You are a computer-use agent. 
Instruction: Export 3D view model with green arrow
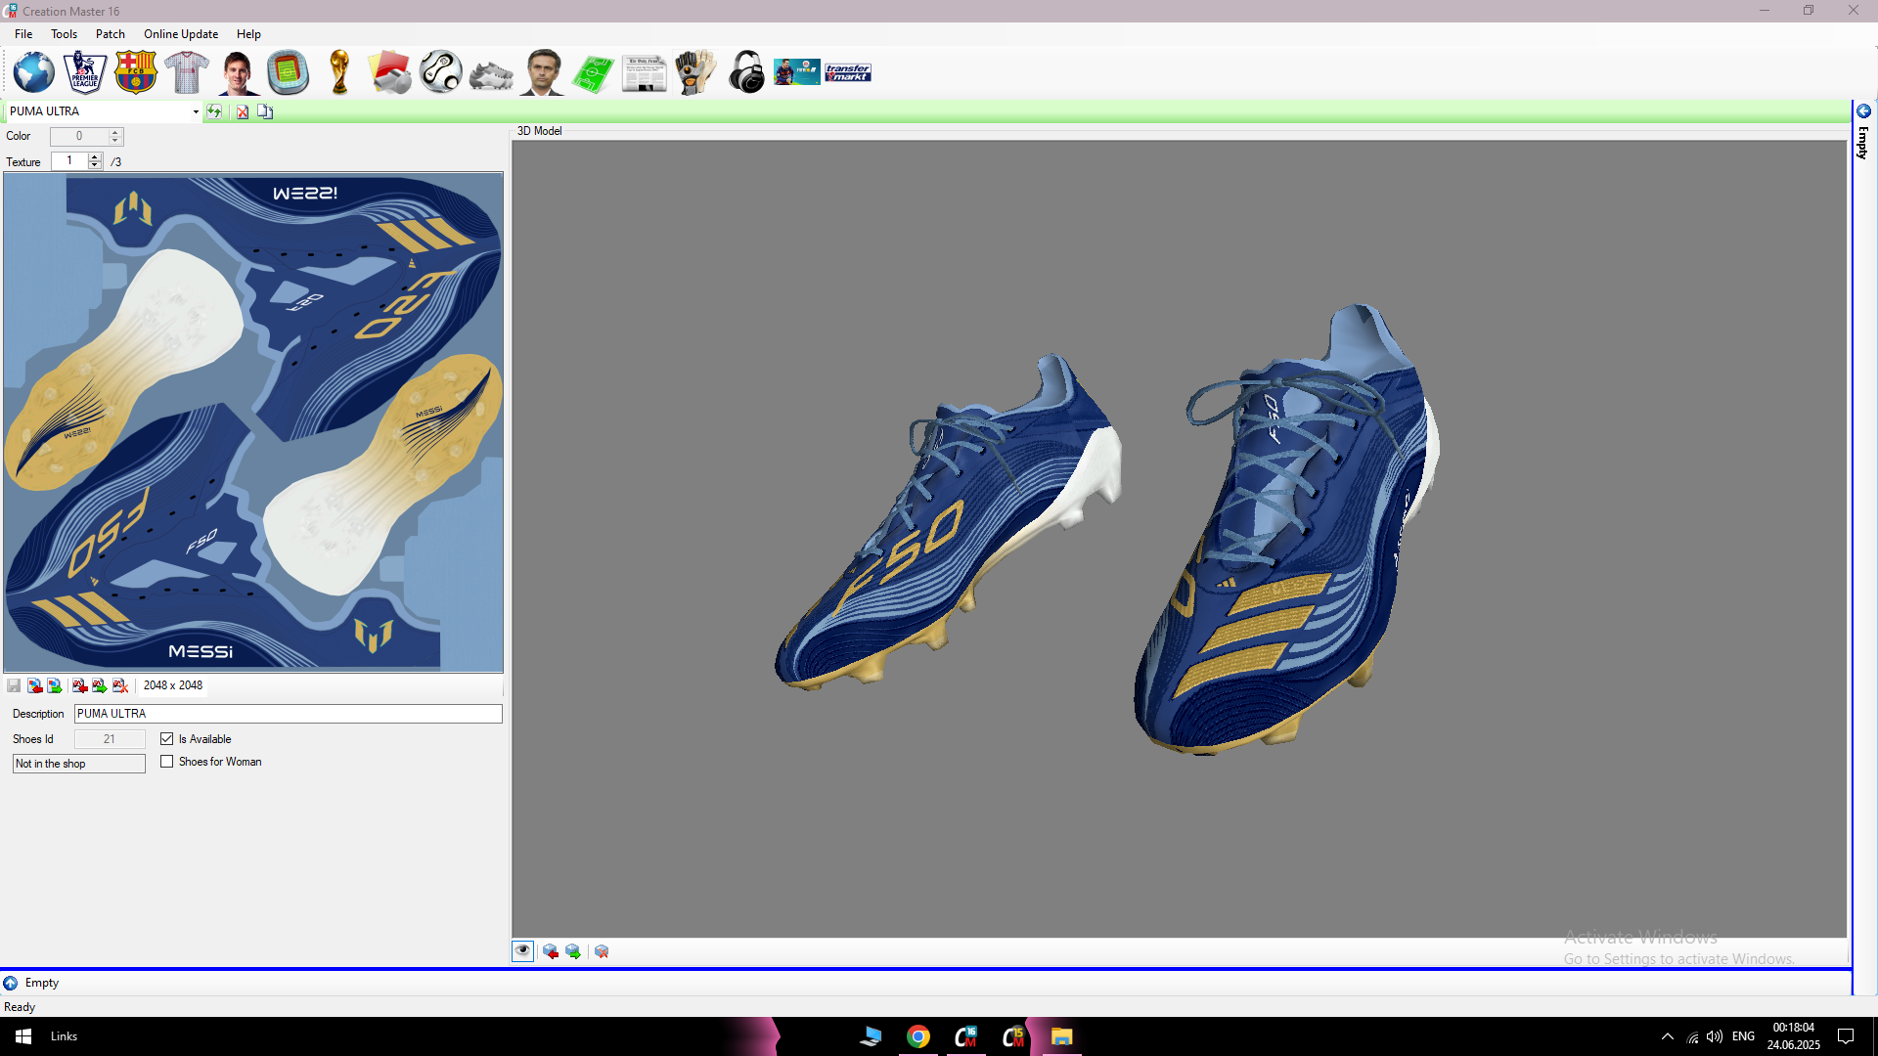pos(573,951)
